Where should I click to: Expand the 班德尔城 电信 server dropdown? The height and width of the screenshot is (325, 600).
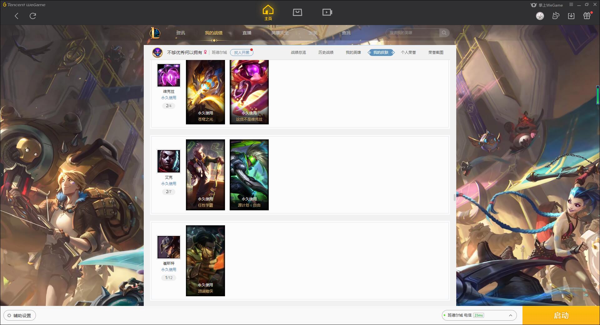[x=479, y=315]
